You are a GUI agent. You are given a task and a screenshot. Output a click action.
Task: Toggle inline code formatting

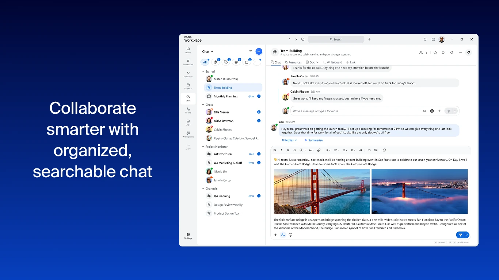pyautogui.click(x=369, y=150)
